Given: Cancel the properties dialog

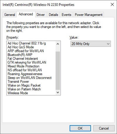Looking at the screenshot, I should tap(104, 128).
